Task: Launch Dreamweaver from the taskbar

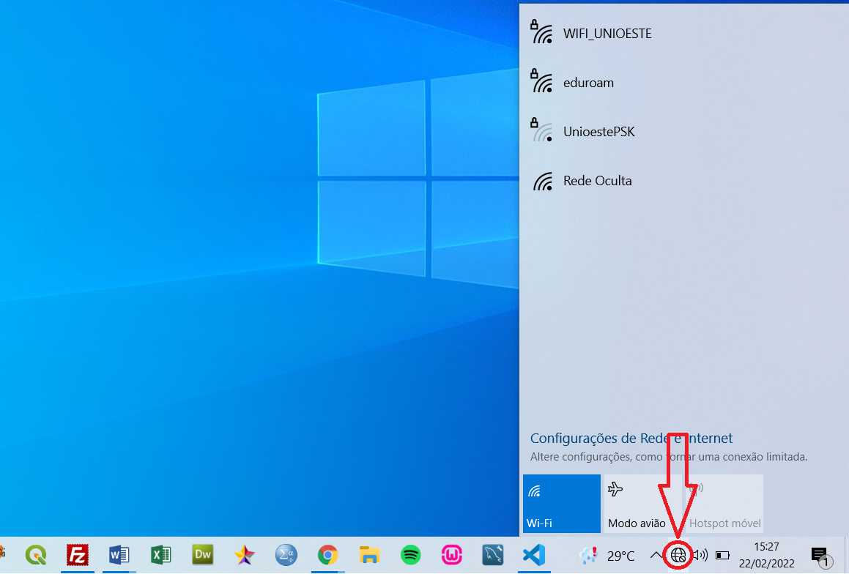Action: [x=202, y=555]
